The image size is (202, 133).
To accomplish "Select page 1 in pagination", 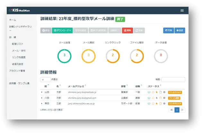I will pyautogui.click(x=177, y=110).
